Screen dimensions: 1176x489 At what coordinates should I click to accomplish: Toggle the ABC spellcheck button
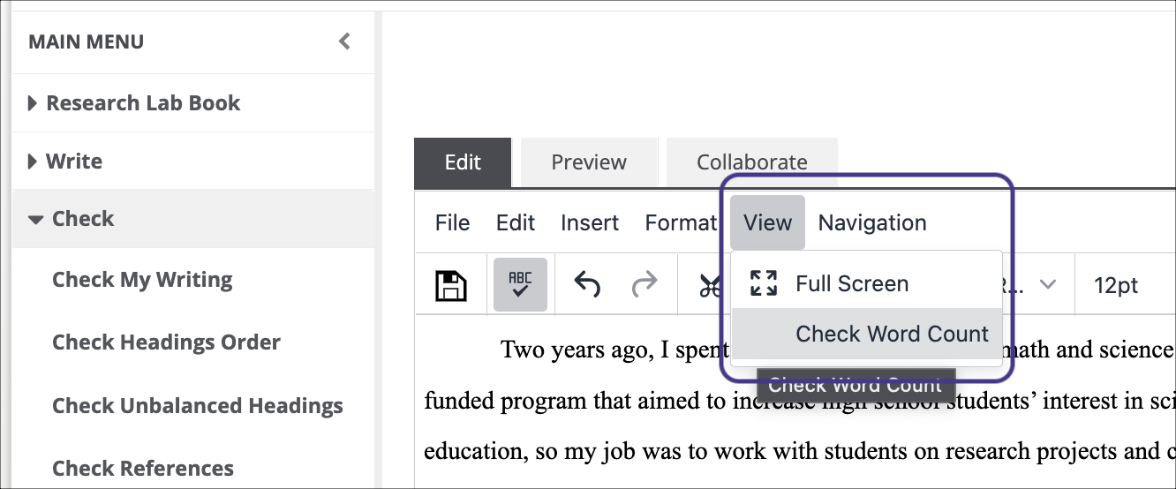coord(520,285)
